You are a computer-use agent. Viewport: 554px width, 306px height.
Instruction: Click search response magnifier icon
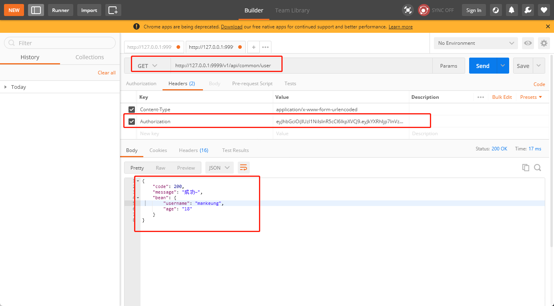(538, 168)
